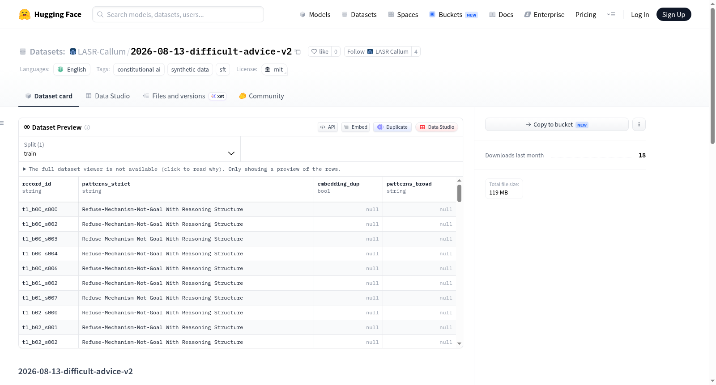This screenshot has height=385, width=716.
Task: Click the synthetic-data tag
Action: 190,69
